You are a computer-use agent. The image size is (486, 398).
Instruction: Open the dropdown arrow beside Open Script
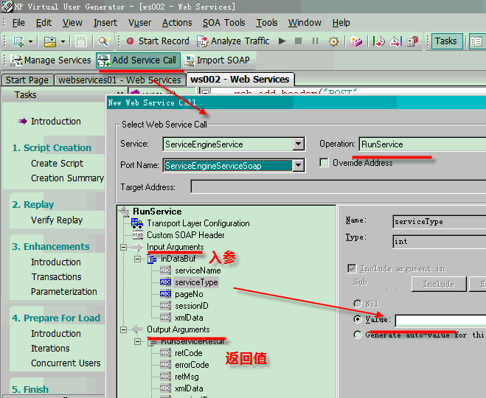[63, 41]
